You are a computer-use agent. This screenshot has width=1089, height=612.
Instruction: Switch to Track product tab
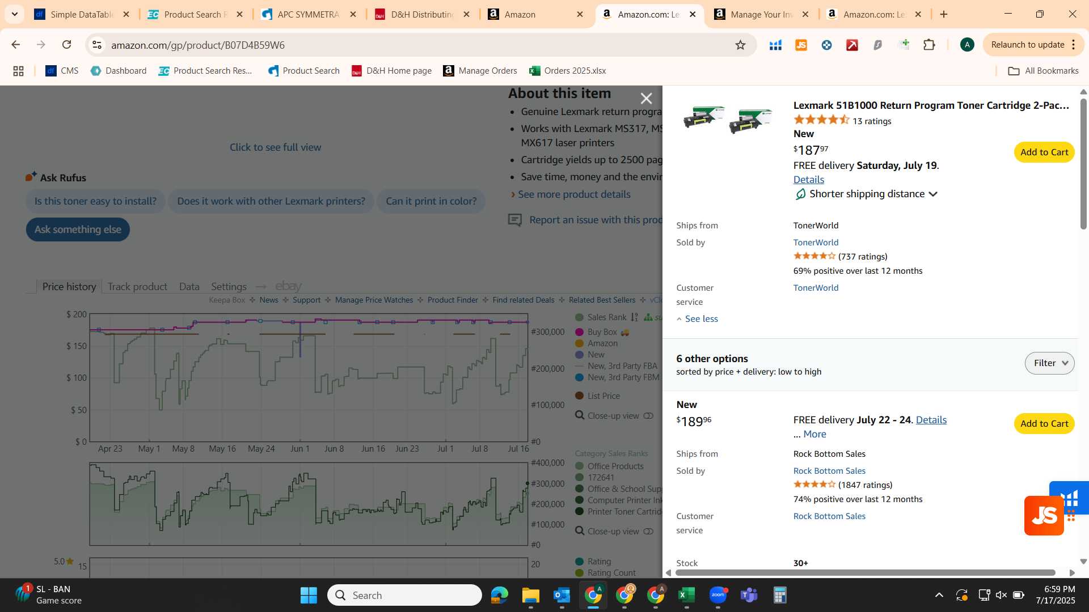point(137,287)
